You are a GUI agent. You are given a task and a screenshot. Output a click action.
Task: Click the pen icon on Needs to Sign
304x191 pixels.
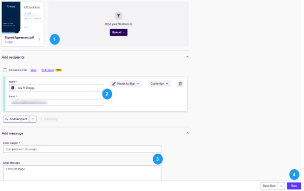[x=114, y=84]
